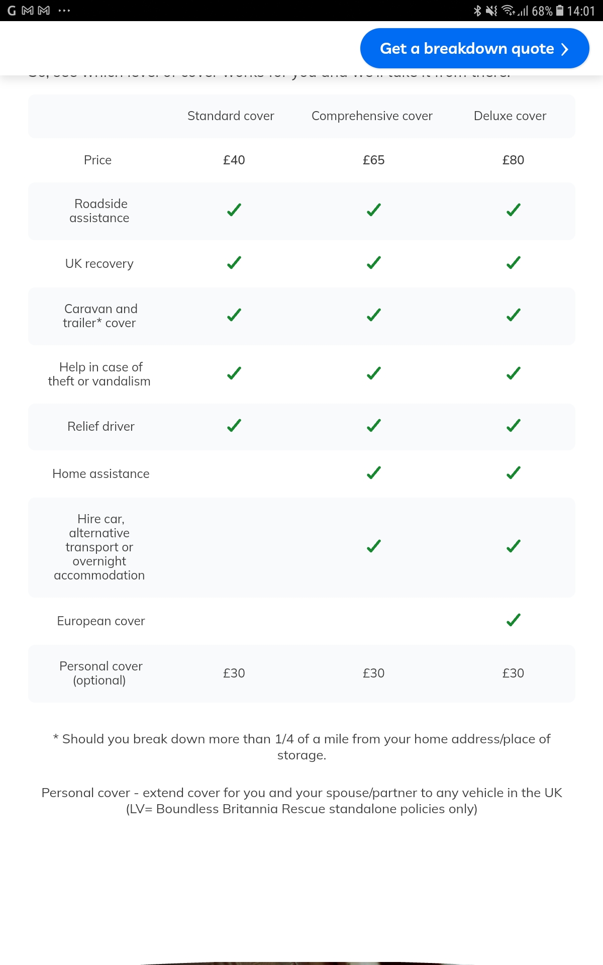Click Standard cover Roadside assistance checkmark

coord(234,210)
